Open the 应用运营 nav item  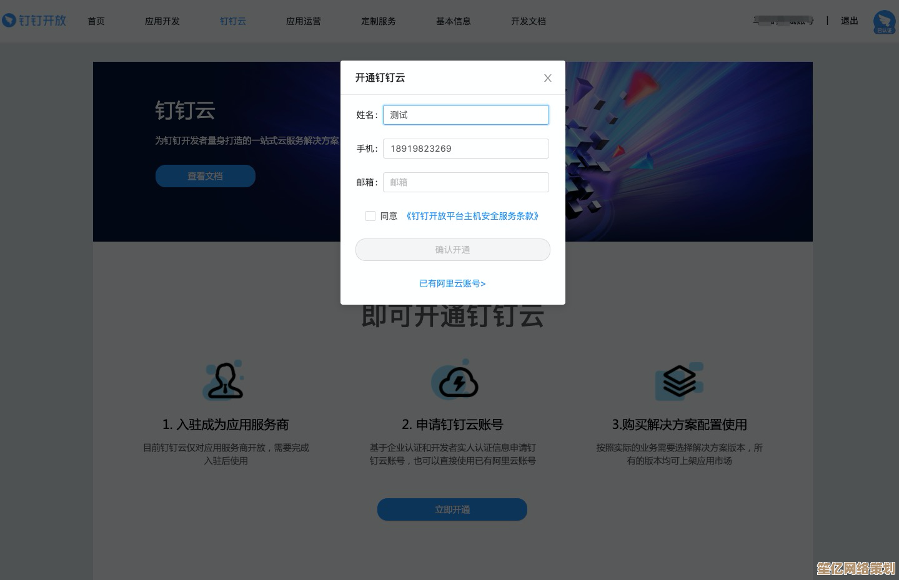click(304, 21)
